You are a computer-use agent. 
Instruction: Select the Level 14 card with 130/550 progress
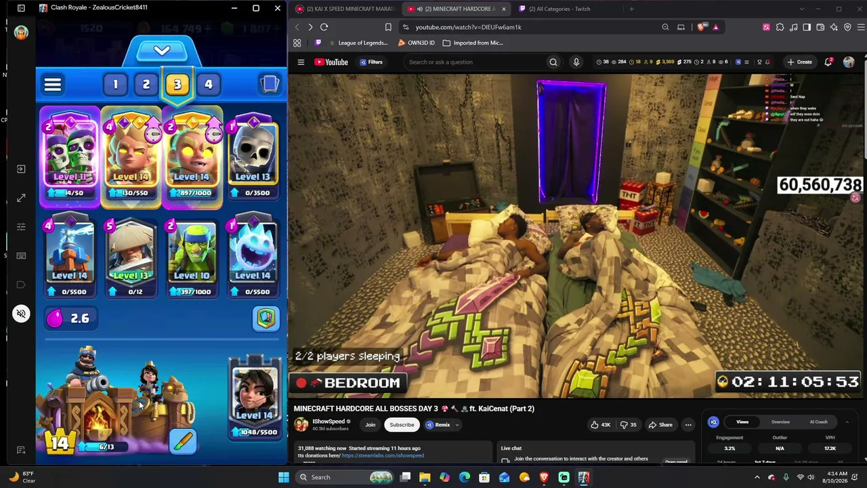coord(131,158)
